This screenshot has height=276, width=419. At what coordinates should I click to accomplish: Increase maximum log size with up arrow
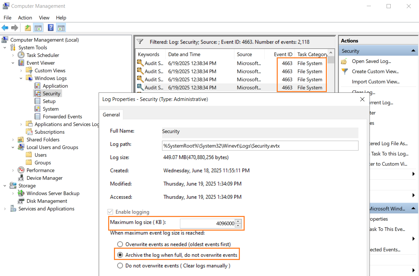[x=239, y=221]
